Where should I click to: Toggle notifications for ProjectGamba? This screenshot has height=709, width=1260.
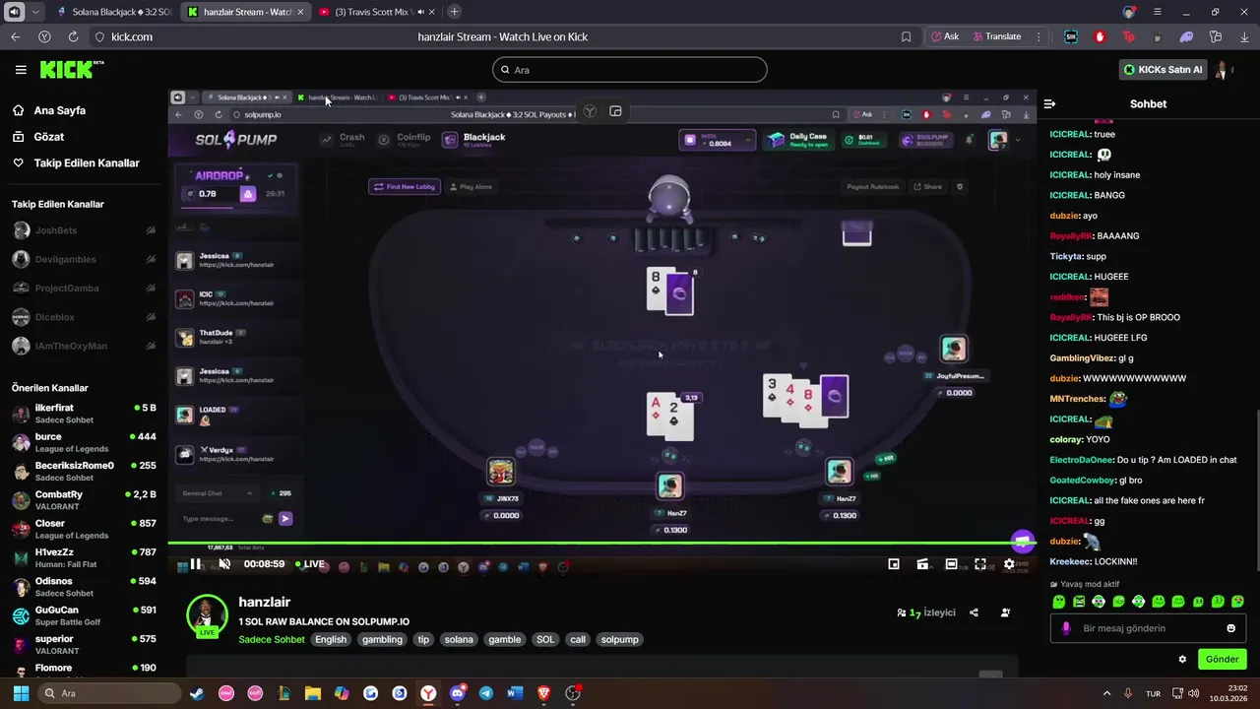coord(151,288)
